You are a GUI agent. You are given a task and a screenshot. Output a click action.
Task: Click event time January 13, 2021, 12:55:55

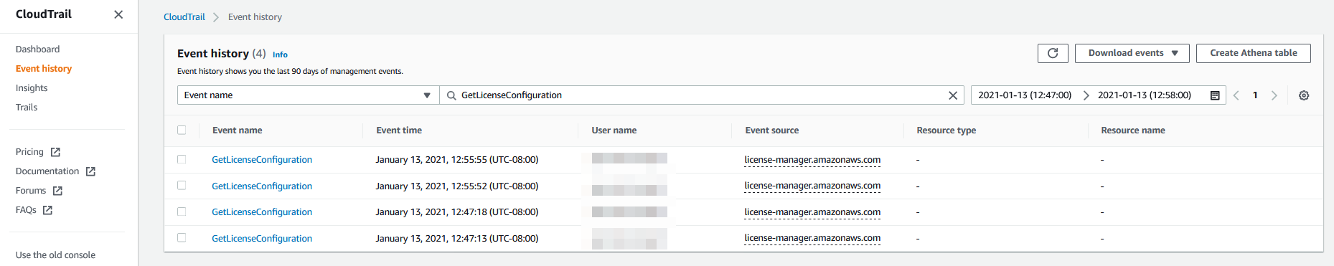pos(457,160)
